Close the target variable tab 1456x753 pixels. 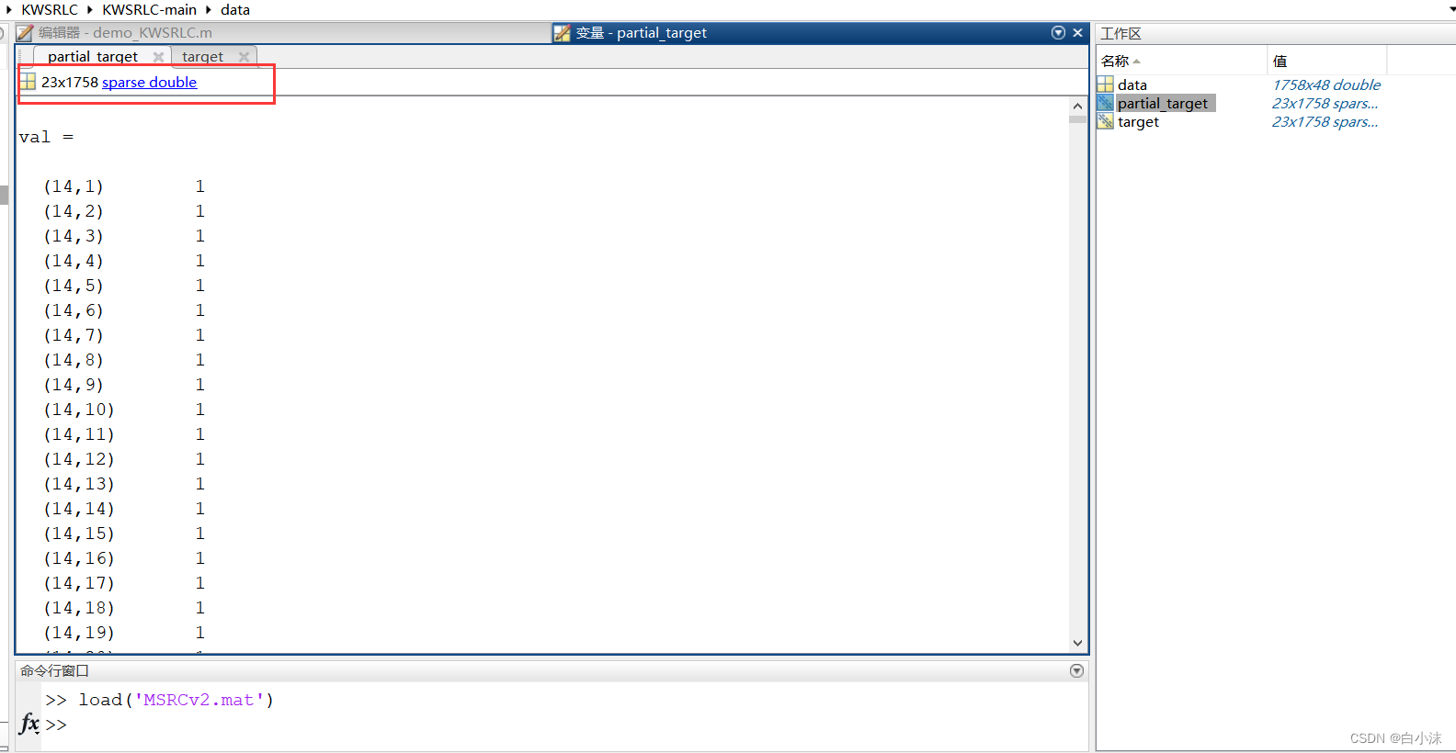point(244,57)
